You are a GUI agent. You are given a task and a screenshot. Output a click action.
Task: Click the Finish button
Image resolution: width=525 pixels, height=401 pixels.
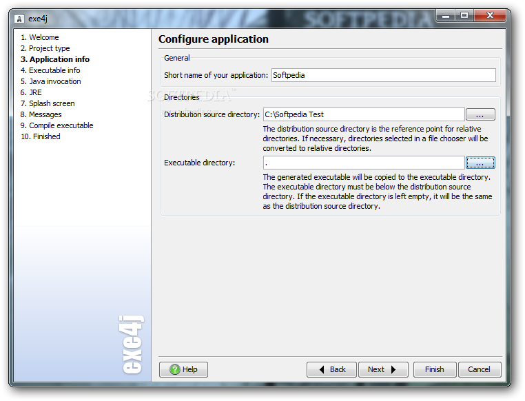[435, 369]
